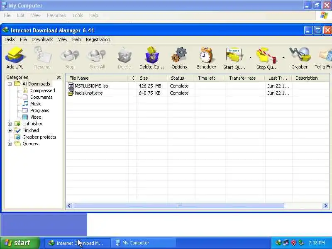Click the horizontal scrollbar right arrow
Screen dimensions: 332x249
point(326,205)
